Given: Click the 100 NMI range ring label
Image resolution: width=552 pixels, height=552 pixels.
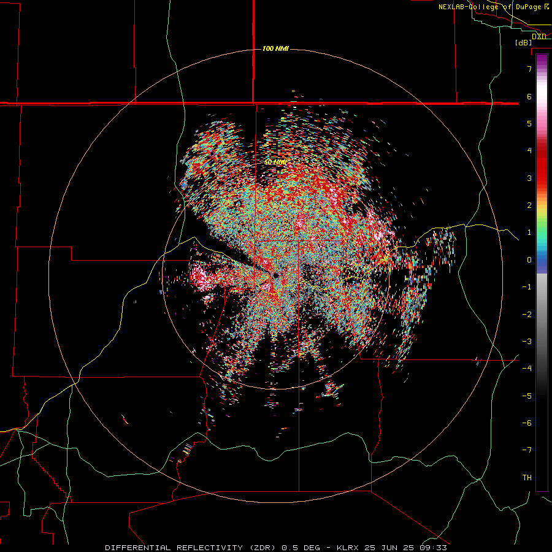Looking at the screenshot, I should (275, 48).
